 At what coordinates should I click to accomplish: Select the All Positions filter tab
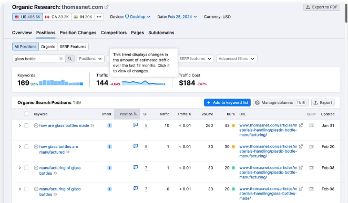[x=25, y=47]
